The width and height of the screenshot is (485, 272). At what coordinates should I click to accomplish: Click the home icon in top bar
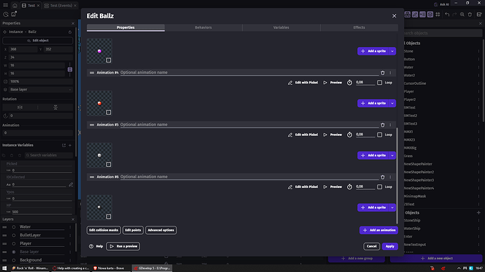15,6
